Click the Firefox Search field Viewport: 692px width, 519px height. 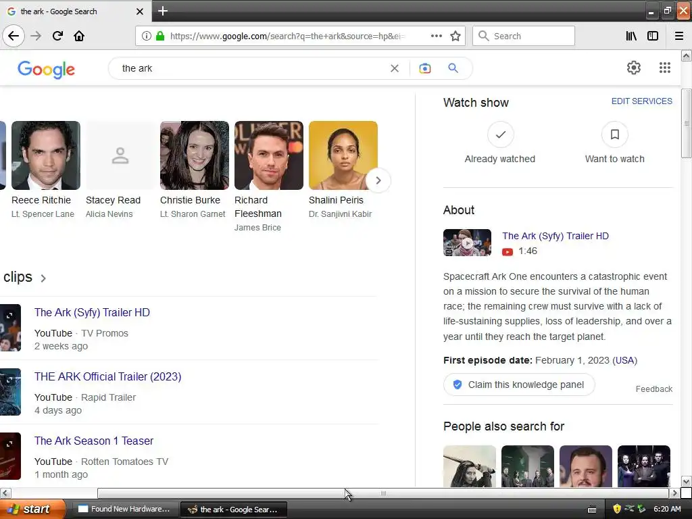click(x=524, y=36)
